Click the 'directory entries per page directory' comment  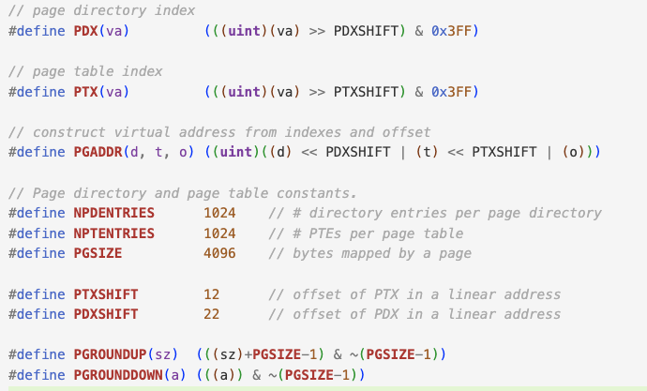(x=435, y=213)
